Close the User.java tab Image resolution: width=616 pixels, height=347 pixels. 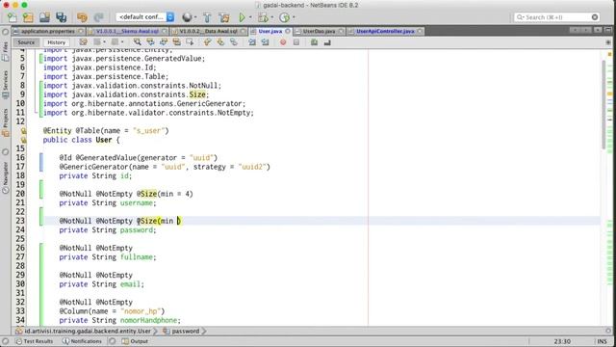(x=288, y=31)
